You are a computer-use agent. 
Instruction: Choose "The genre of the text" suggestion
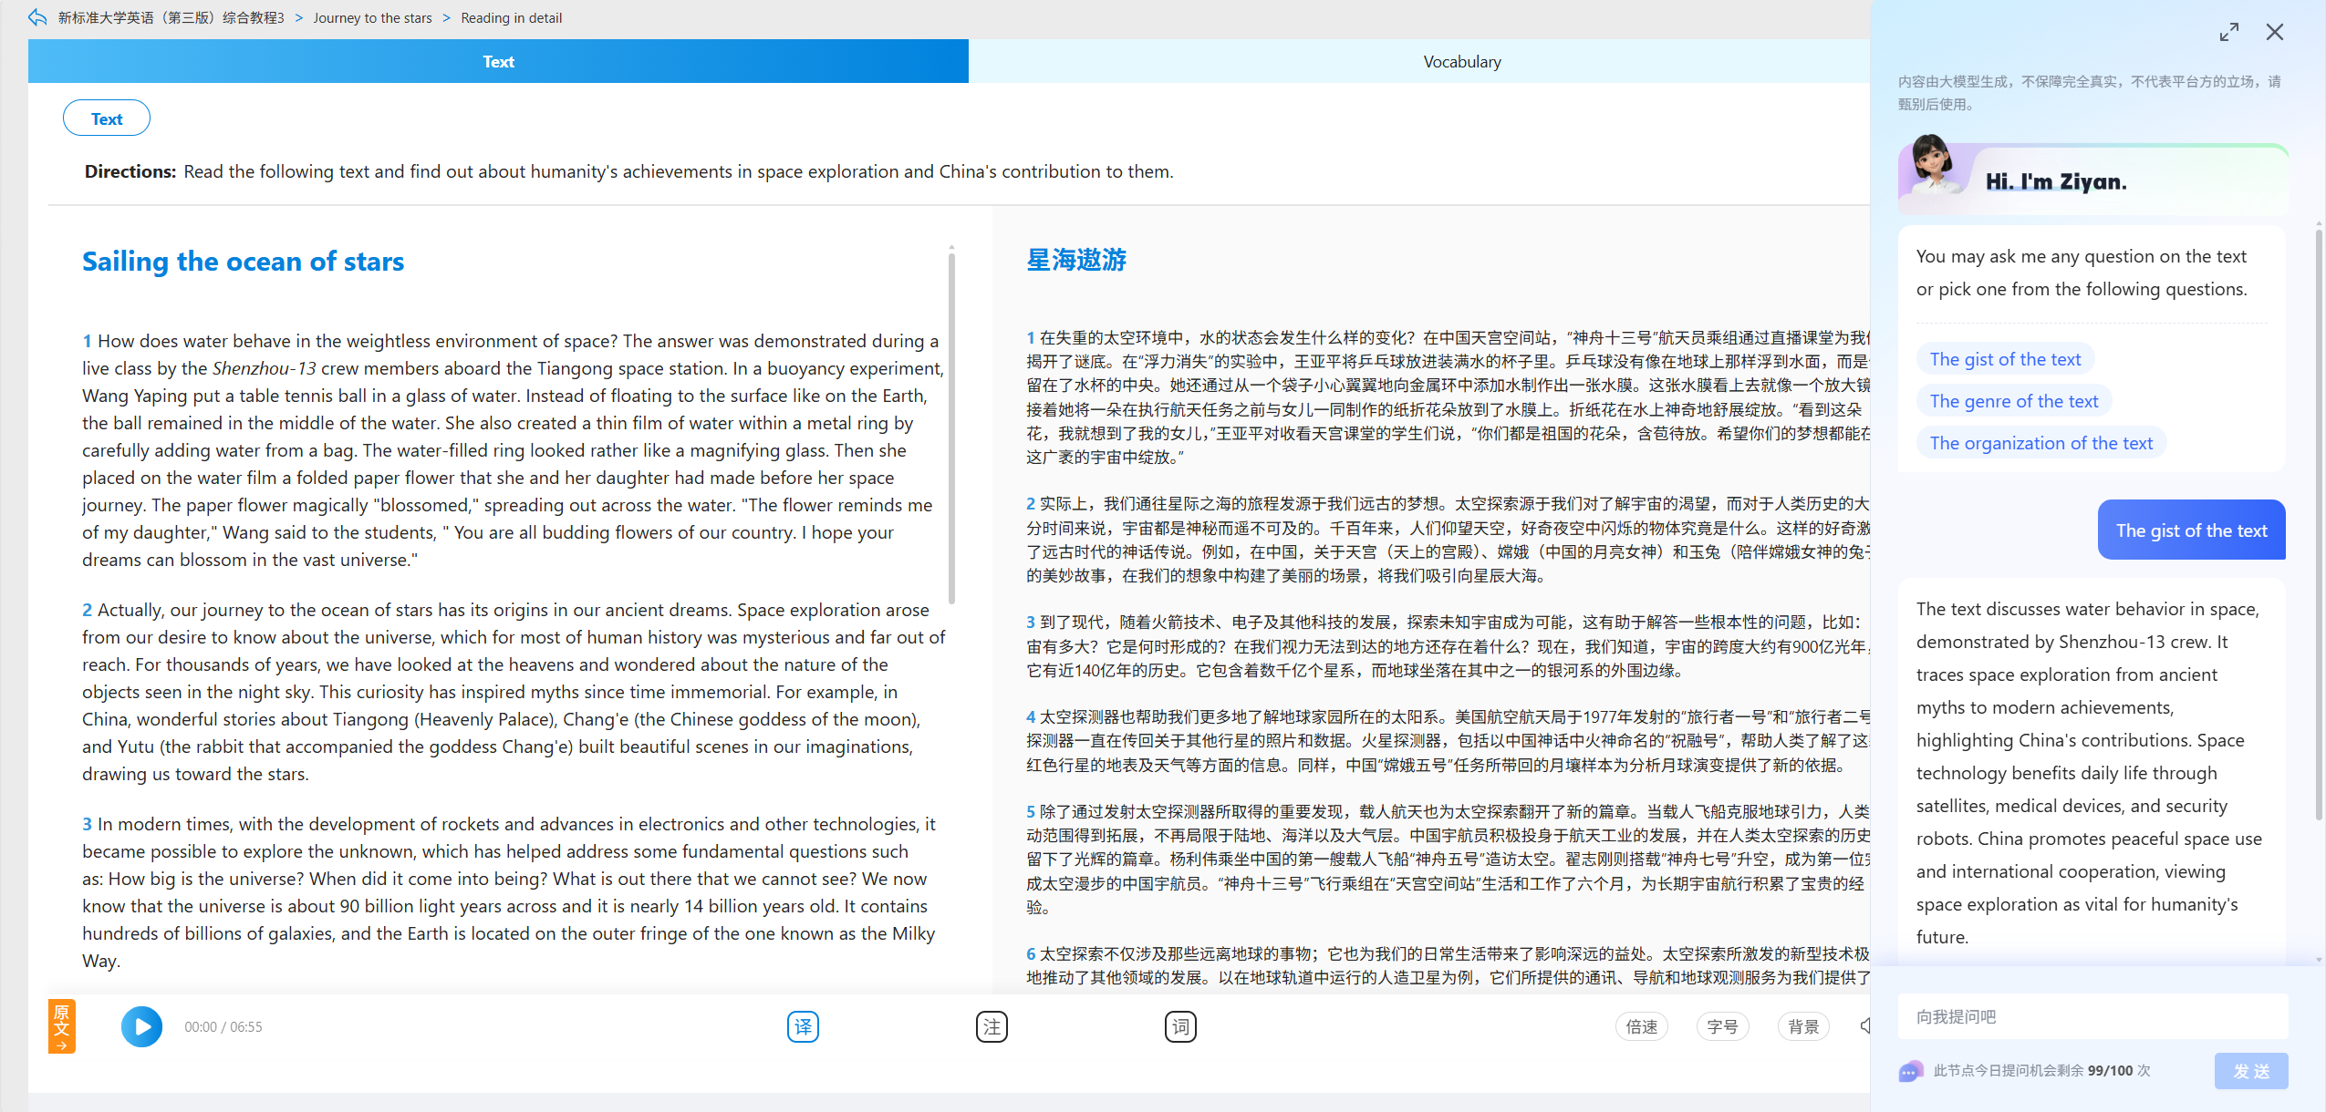tap(2014, 401)
